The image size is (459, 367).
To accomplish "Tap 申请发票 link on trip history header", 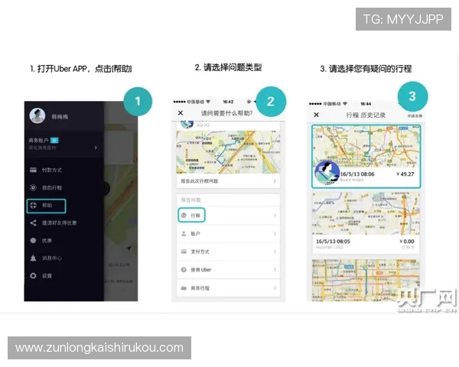I will coord(415,116).
